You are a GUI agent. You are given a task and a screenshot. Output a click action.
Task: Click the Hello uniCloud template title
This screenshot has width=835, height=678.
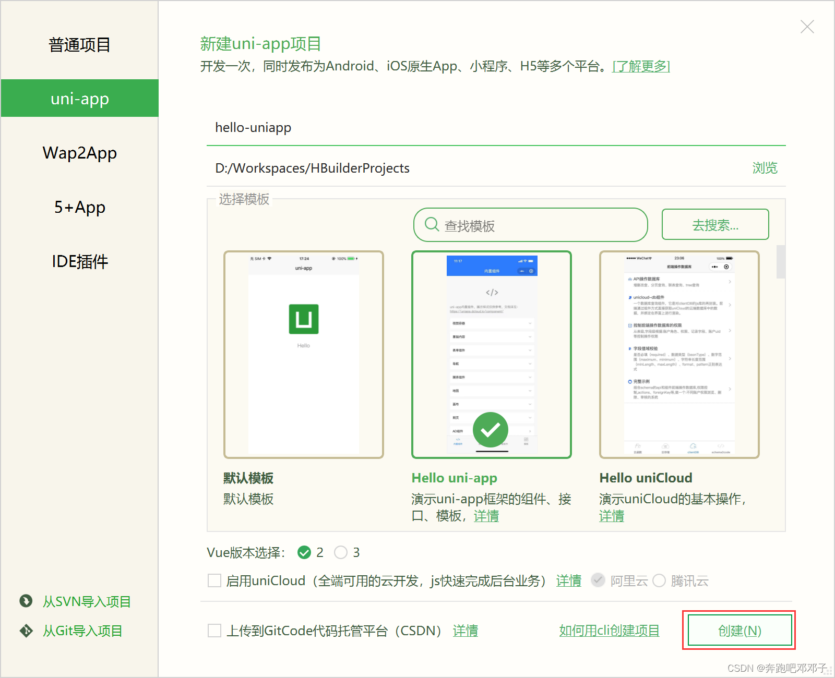point(646,478)
